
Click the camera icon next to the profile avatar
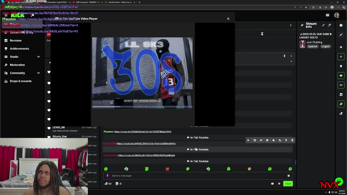pyautogui.click(x=327, y=15)
